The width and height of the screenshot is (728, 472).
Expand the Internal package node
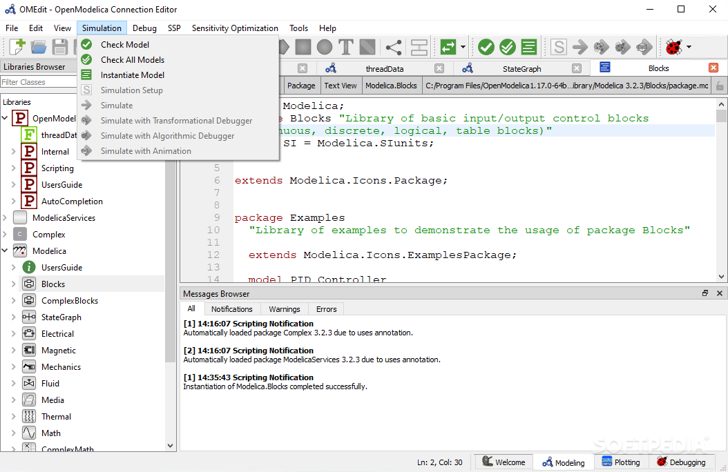pos(13,152)
